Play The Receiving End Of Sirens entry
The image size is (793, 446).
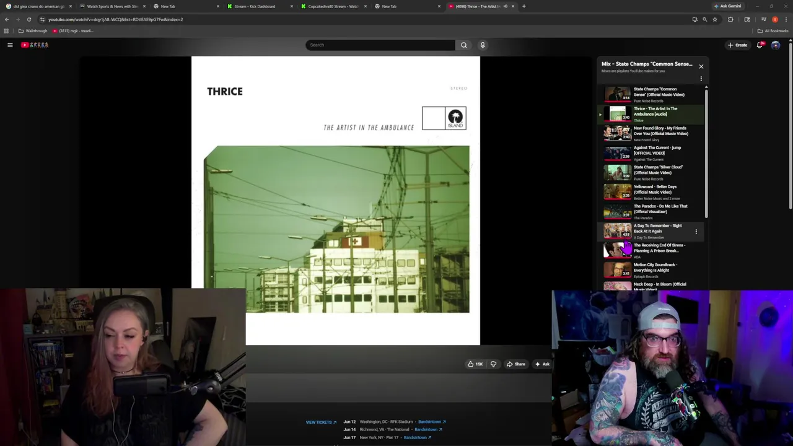652,250
